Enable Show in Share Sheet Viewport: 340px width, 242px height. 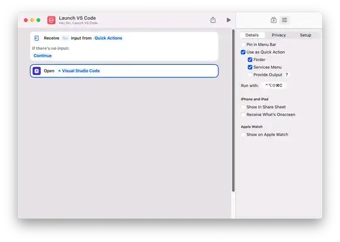coord(243,107)
